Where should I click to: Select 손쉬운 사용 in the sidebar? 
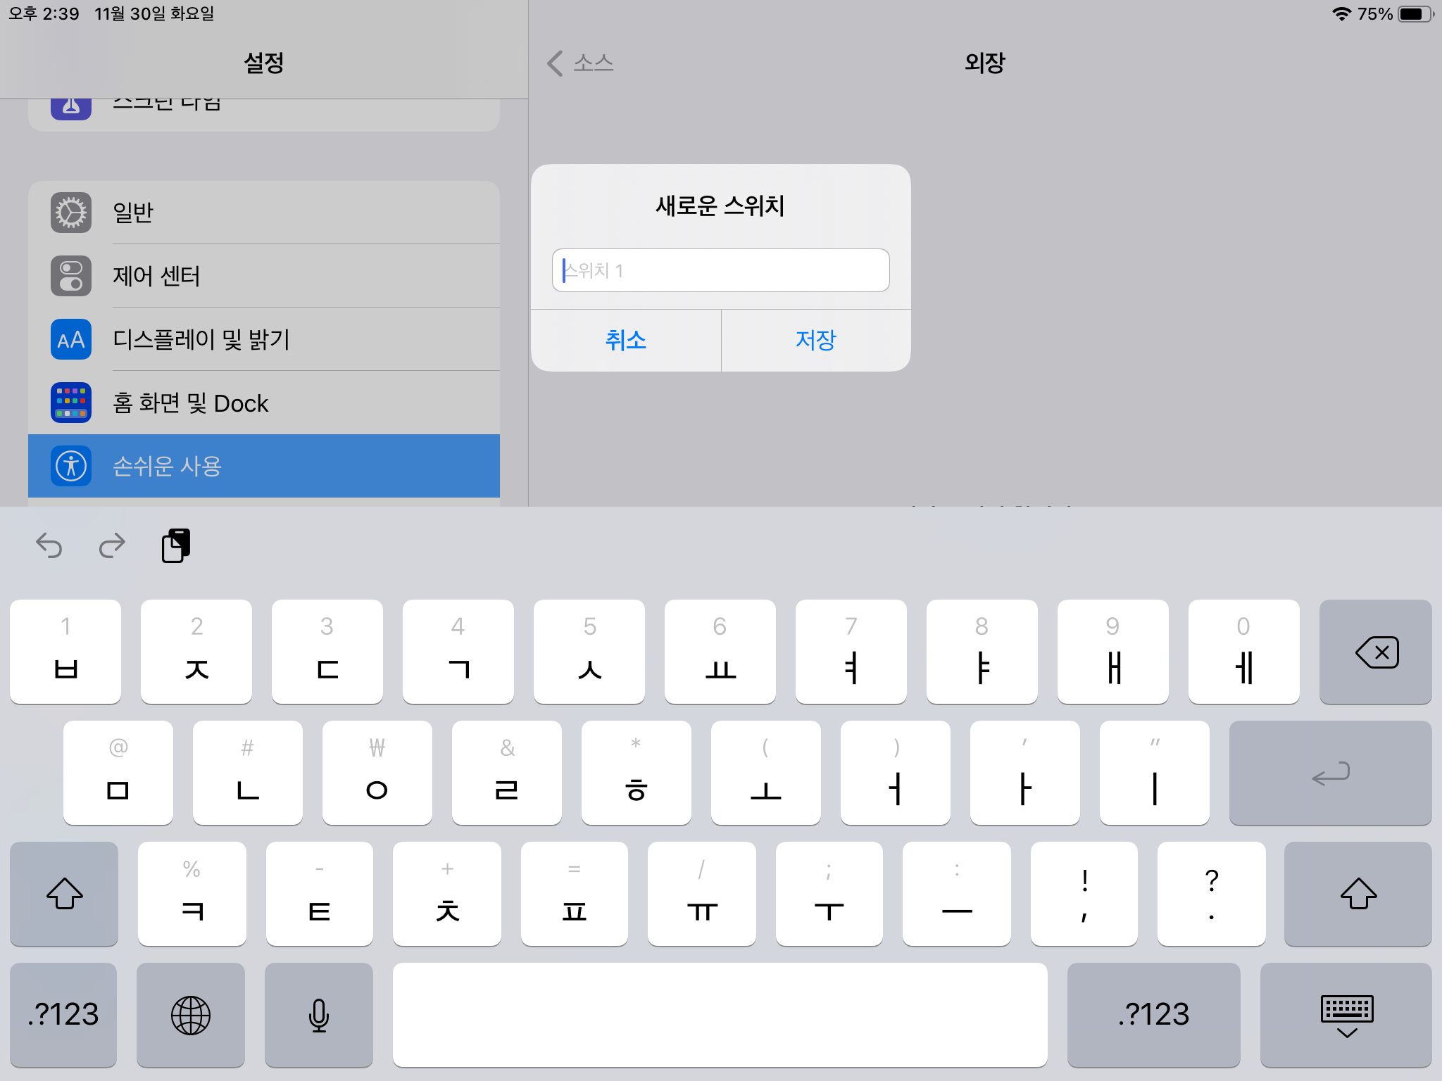pos(264,466)
